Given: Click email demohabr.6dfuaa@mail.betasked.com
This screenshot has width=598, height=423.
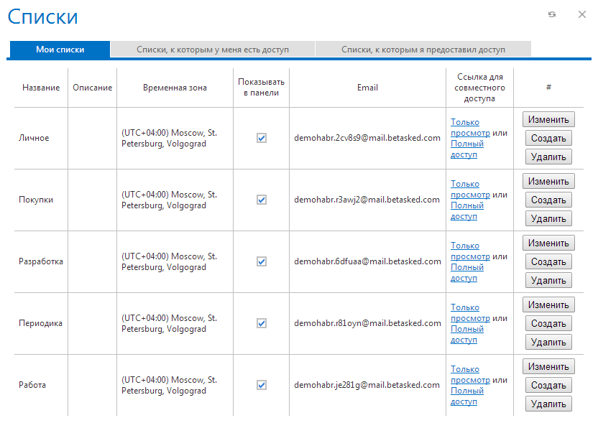Looking at the screenshot, I should (367, 261).
